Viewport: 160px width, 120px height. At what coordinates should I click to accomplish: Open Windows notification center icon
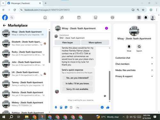[155, 117]
